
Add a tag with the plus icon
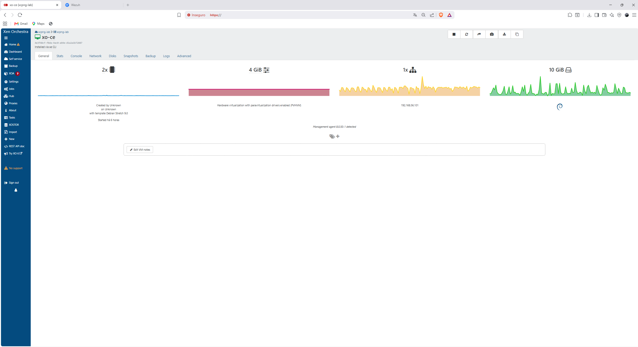[x=338, y=136]
